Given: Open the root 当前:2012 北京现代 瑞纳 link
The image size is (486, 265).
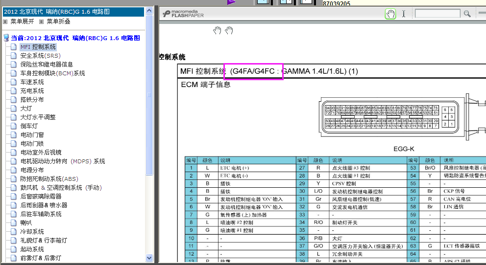Looking at the screenshot, I should pos(75,38).
